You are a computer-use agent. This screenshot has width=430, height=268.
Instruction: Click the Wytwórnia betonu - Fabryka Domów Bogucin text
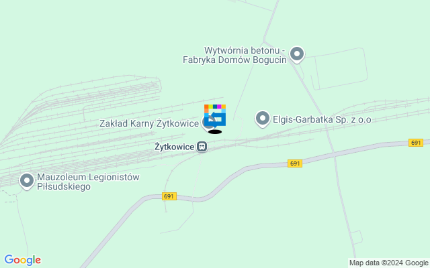234,55
